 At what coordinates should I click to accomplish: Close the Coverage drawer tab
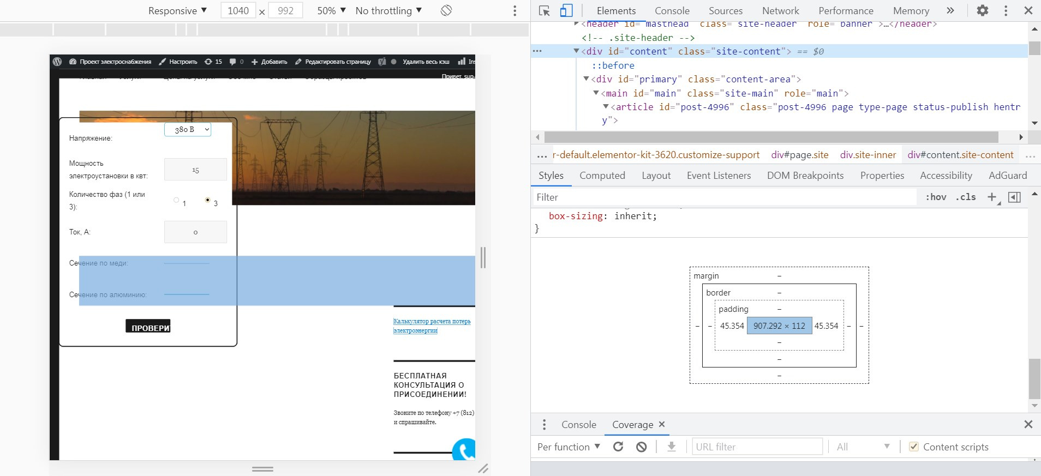(x=662, y=424)
